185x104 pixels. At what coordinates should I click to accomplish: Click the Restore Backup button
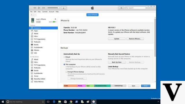tap(135, 62)
